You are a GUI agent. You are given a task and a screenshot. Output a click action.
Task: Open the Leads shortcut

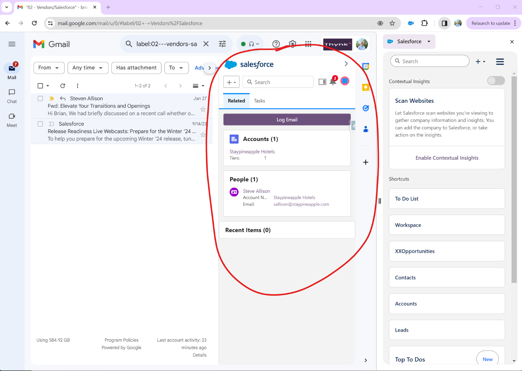(x=447, y=330)
